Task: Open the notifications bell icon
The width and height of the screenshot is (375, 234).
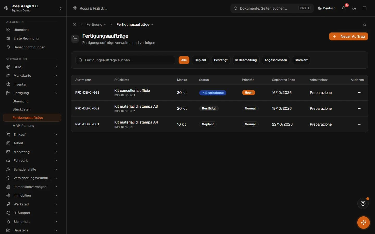Action: tap(344, 8)
